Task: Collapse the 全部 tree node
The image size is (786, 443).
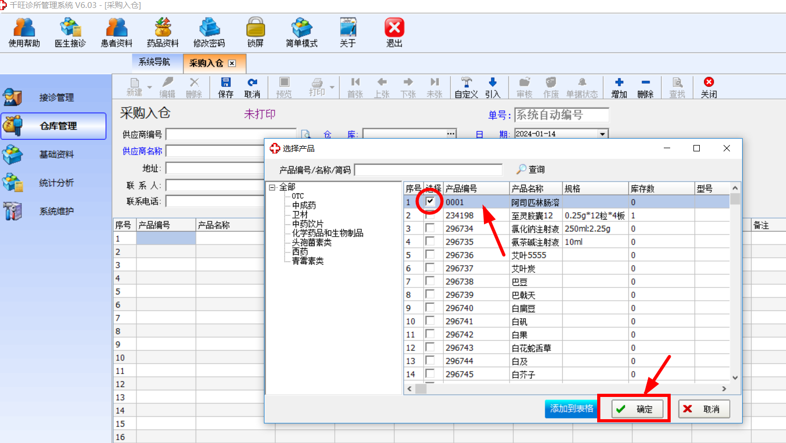Action: 272,187
